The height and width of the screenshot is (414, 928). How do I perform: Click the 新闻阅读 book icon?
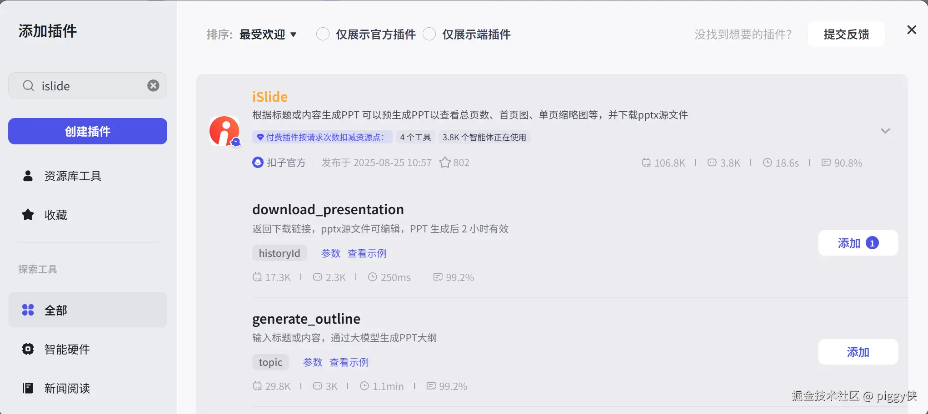[28, 388]
